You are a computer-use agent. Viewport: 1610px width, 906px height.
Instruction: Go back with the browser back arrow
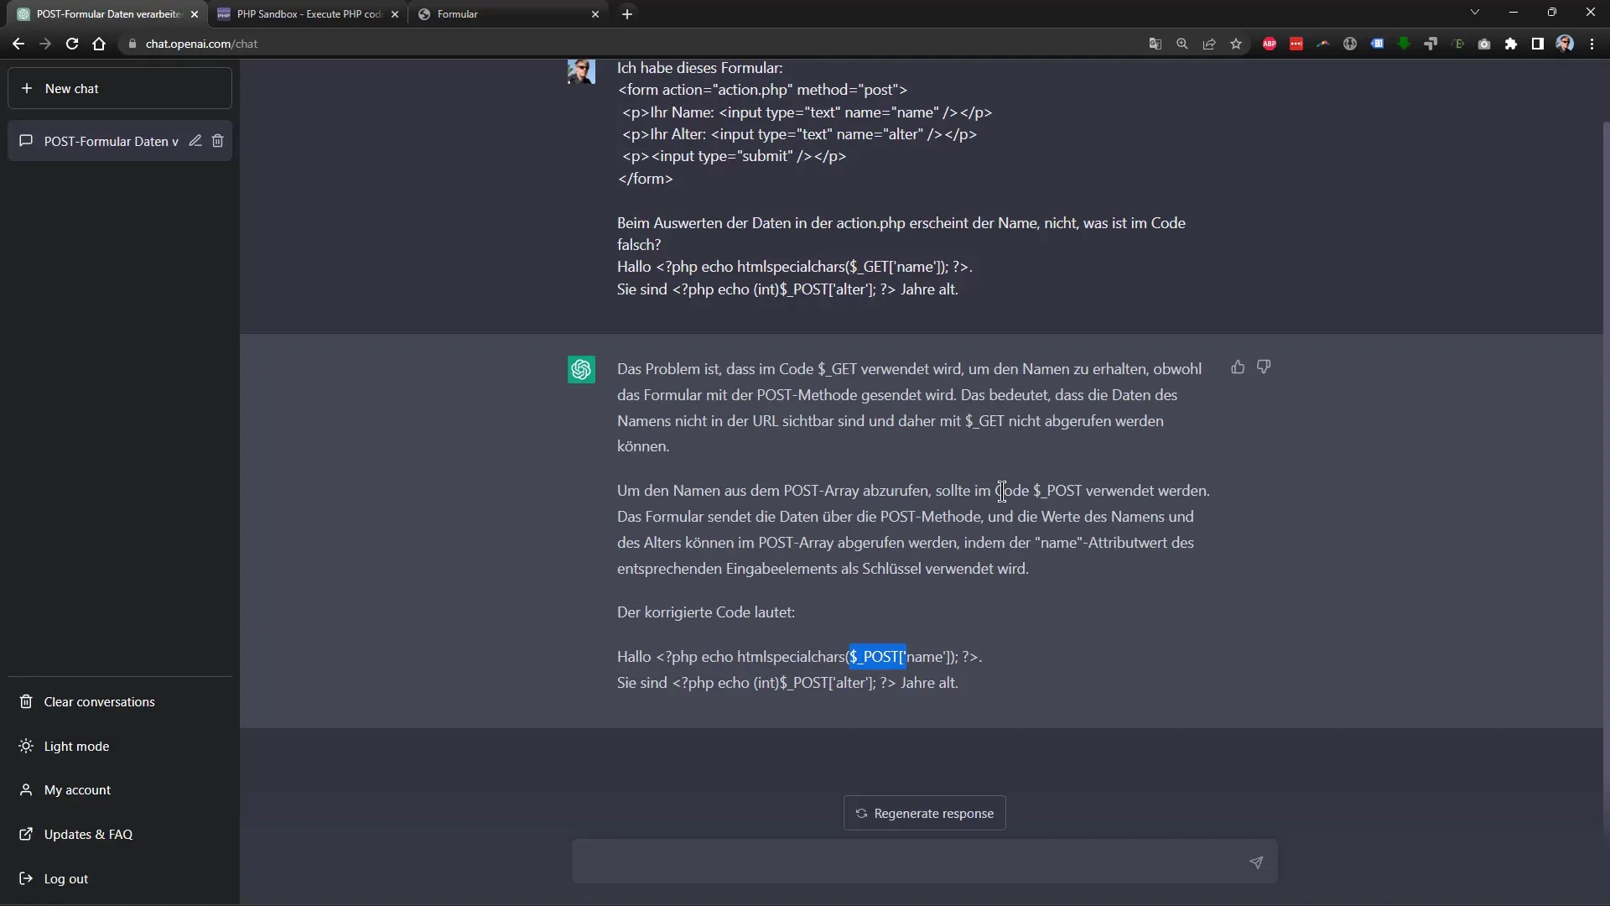tap(18, 44)
